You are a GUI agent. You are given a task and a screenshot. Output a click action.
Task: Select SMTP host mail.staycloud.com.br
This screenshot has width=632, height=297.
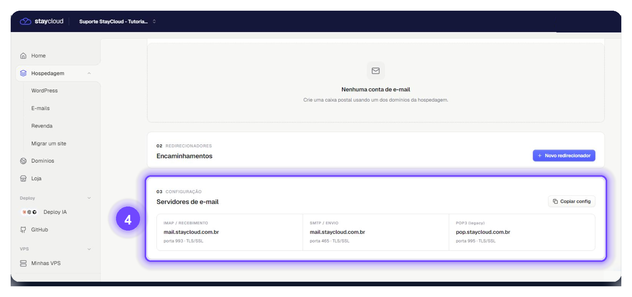(x=337, y=232)
